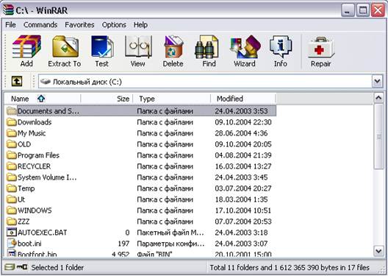Click the boot.ini size value 197
Screen dimensions: 388x276
123,244
